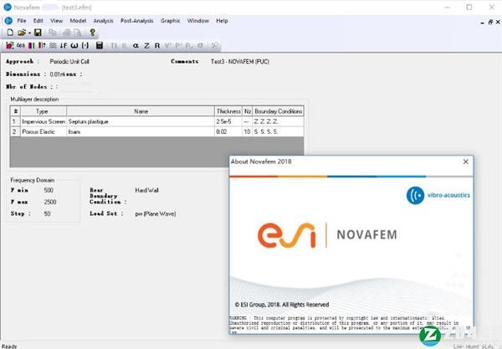This screenshot has height=349, width=502.
Task: Select the 'Septum plastique' name cell
Action: tap(141, 121)
